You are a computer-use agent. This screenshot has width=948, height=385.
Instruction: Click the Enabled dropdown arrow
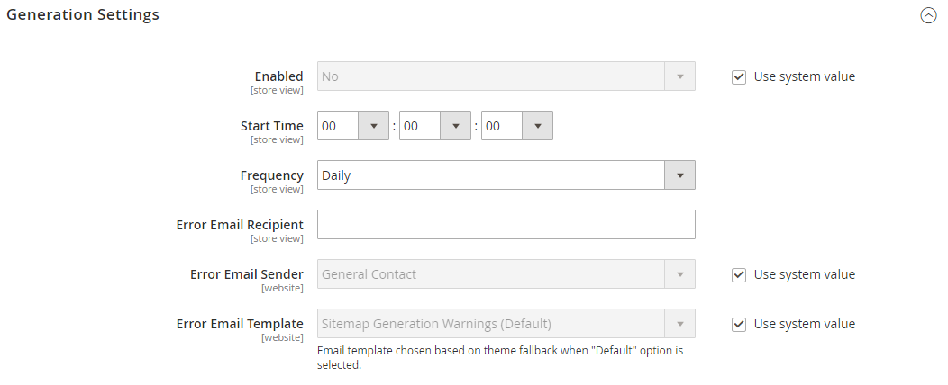click(x=679, y=76)
